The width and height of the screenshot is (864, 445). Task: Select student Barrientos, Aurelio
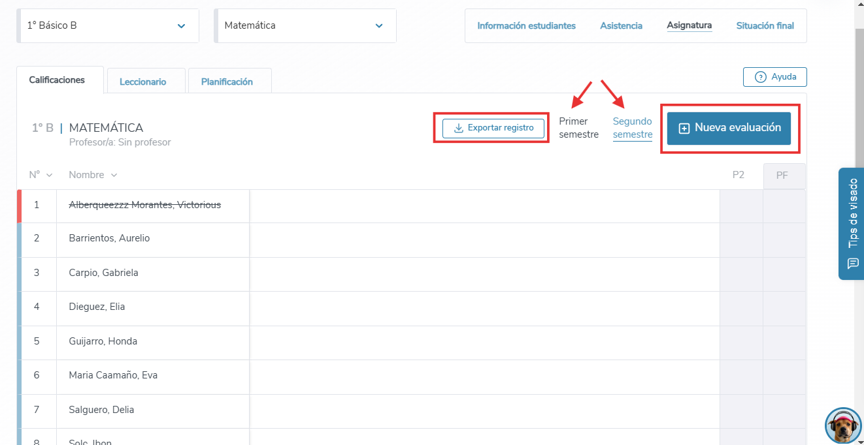[109, 238]
